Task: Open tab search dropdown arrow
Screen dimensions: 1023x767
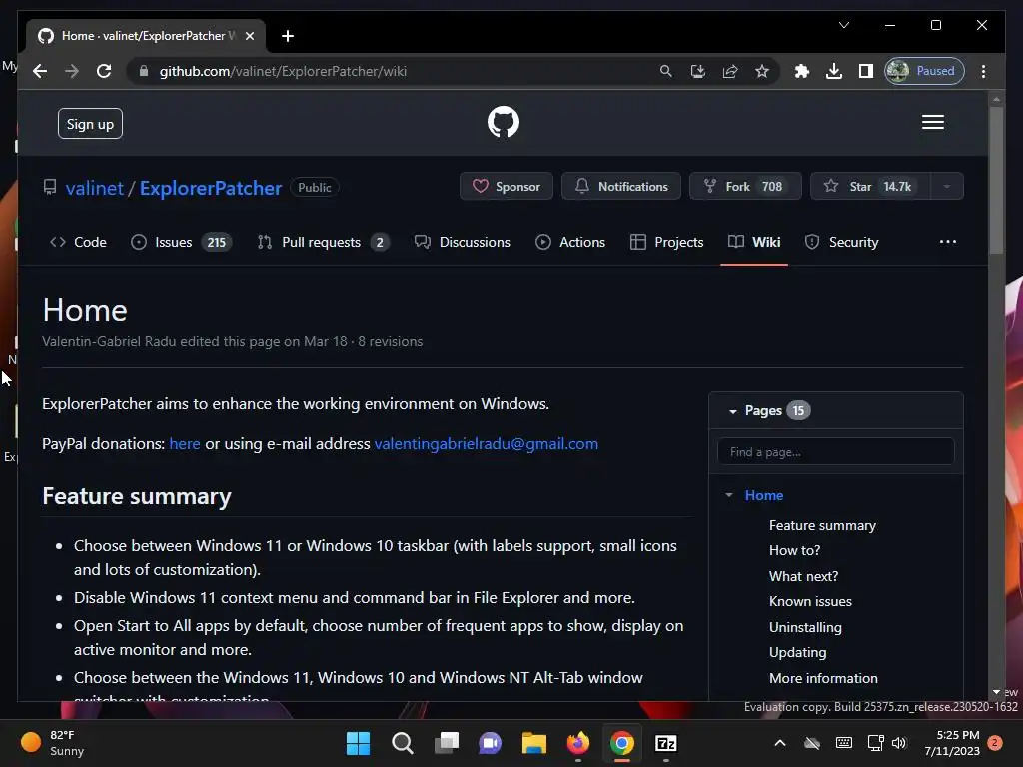Action: pos(843,25)
